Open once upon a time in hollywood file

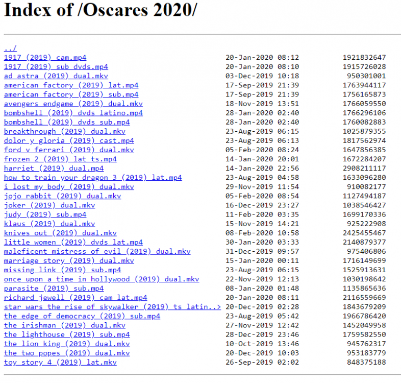click(x=101, y=279)
